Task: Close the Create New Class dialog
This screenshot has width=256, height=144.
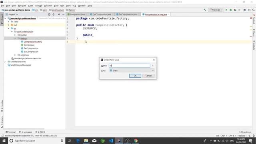Action: (154, 60)
